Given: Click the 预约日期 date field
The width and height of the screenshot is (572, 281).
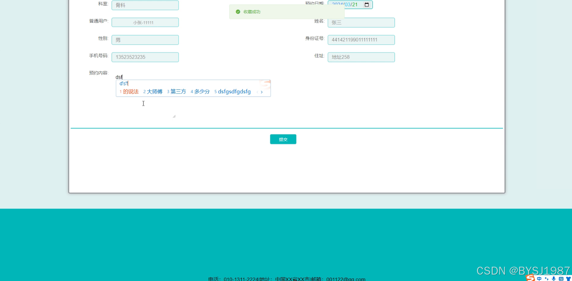Looking at the screenshot, I should (x=350, y=5).
